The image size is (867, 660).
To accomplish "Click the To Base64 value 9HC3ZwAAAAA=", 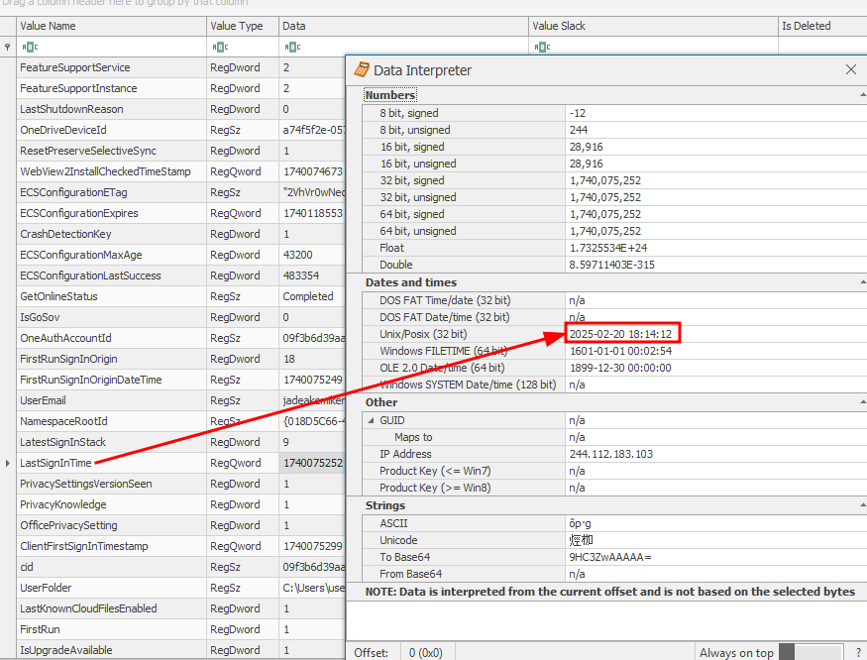I will pos(610,557).
